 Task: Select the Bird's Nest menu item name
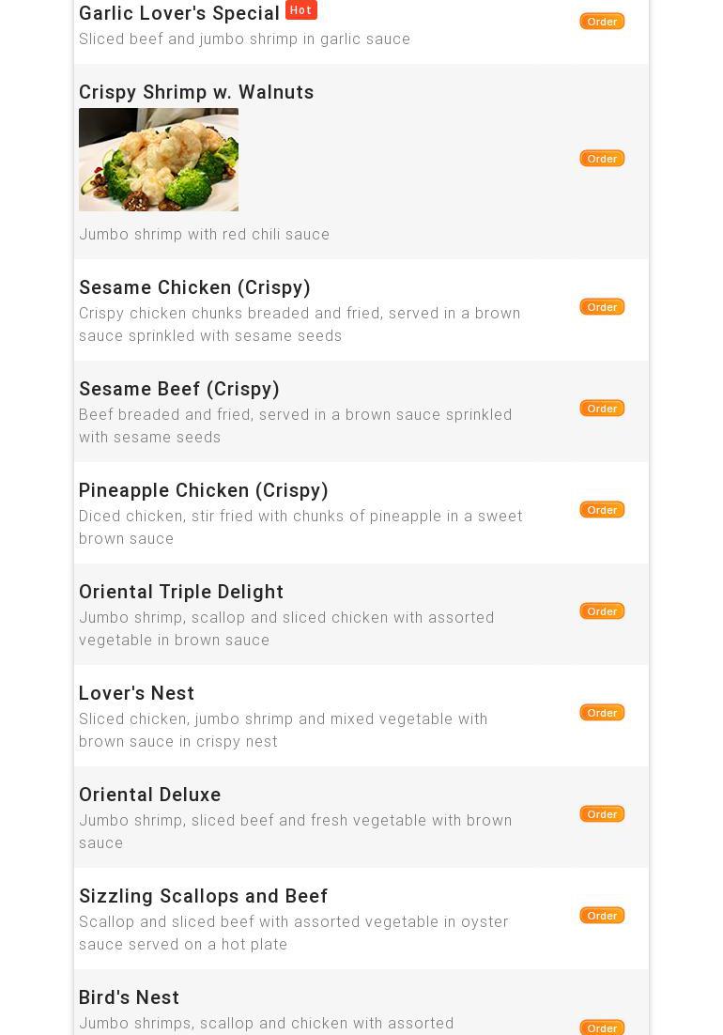click(129, 997)
